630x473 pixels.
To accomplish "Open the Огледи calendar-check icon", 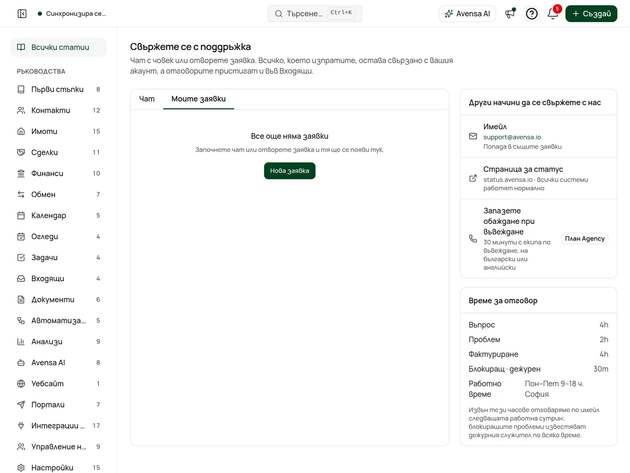I will (x=21, y=236).
